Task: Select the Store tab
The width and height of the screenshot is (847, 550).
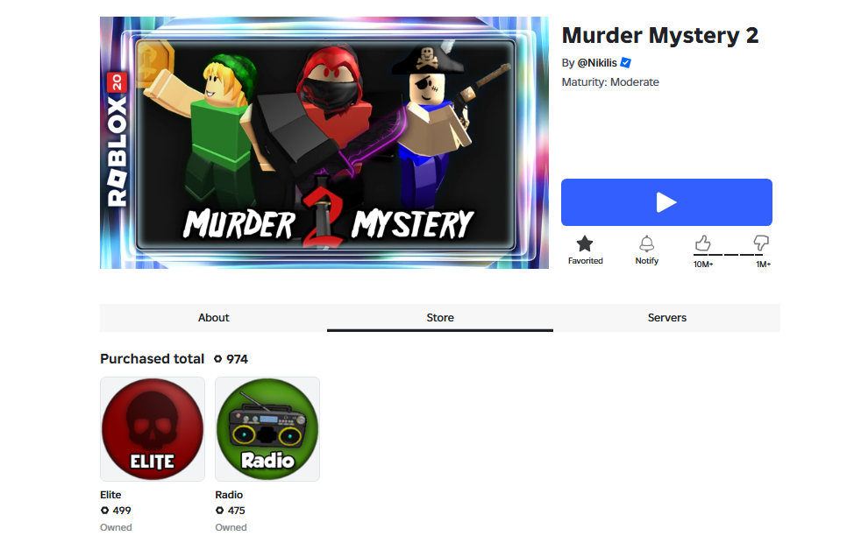Action: [440, 317]
